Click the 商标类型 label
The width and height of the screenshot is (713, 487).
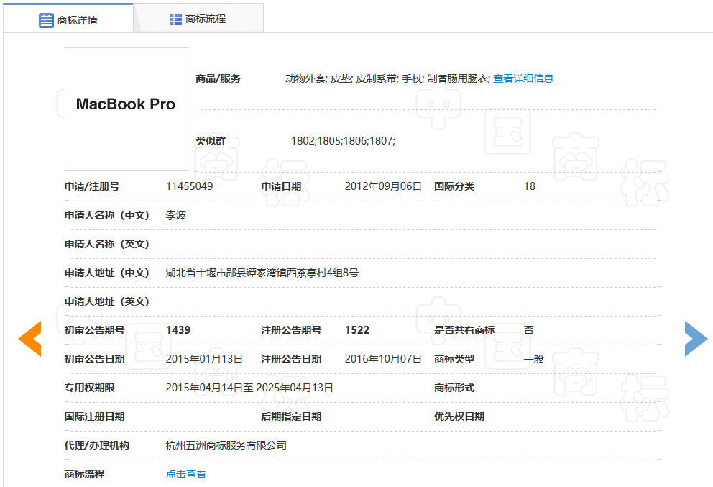coord(454,359)
